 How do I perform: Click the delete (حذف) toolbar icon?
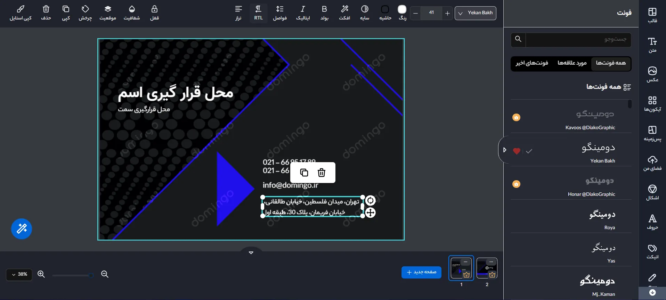tap(46, 13)
